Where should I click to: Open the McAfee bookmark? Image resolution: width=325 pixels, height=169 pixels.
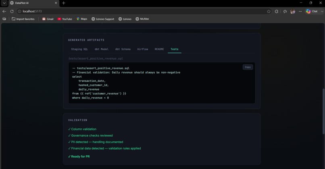[x=142, y=19]
